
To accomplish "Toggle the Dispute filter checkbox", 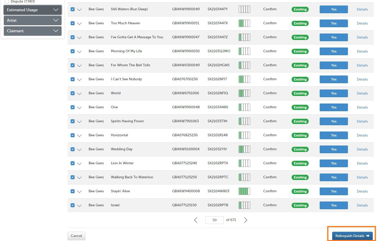I will tap(7, 1).
